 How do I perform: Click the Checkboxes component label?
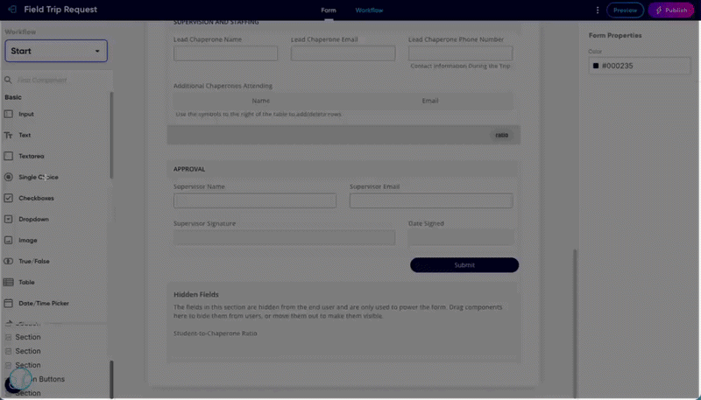pyautogui.click(x=36, y=198)
